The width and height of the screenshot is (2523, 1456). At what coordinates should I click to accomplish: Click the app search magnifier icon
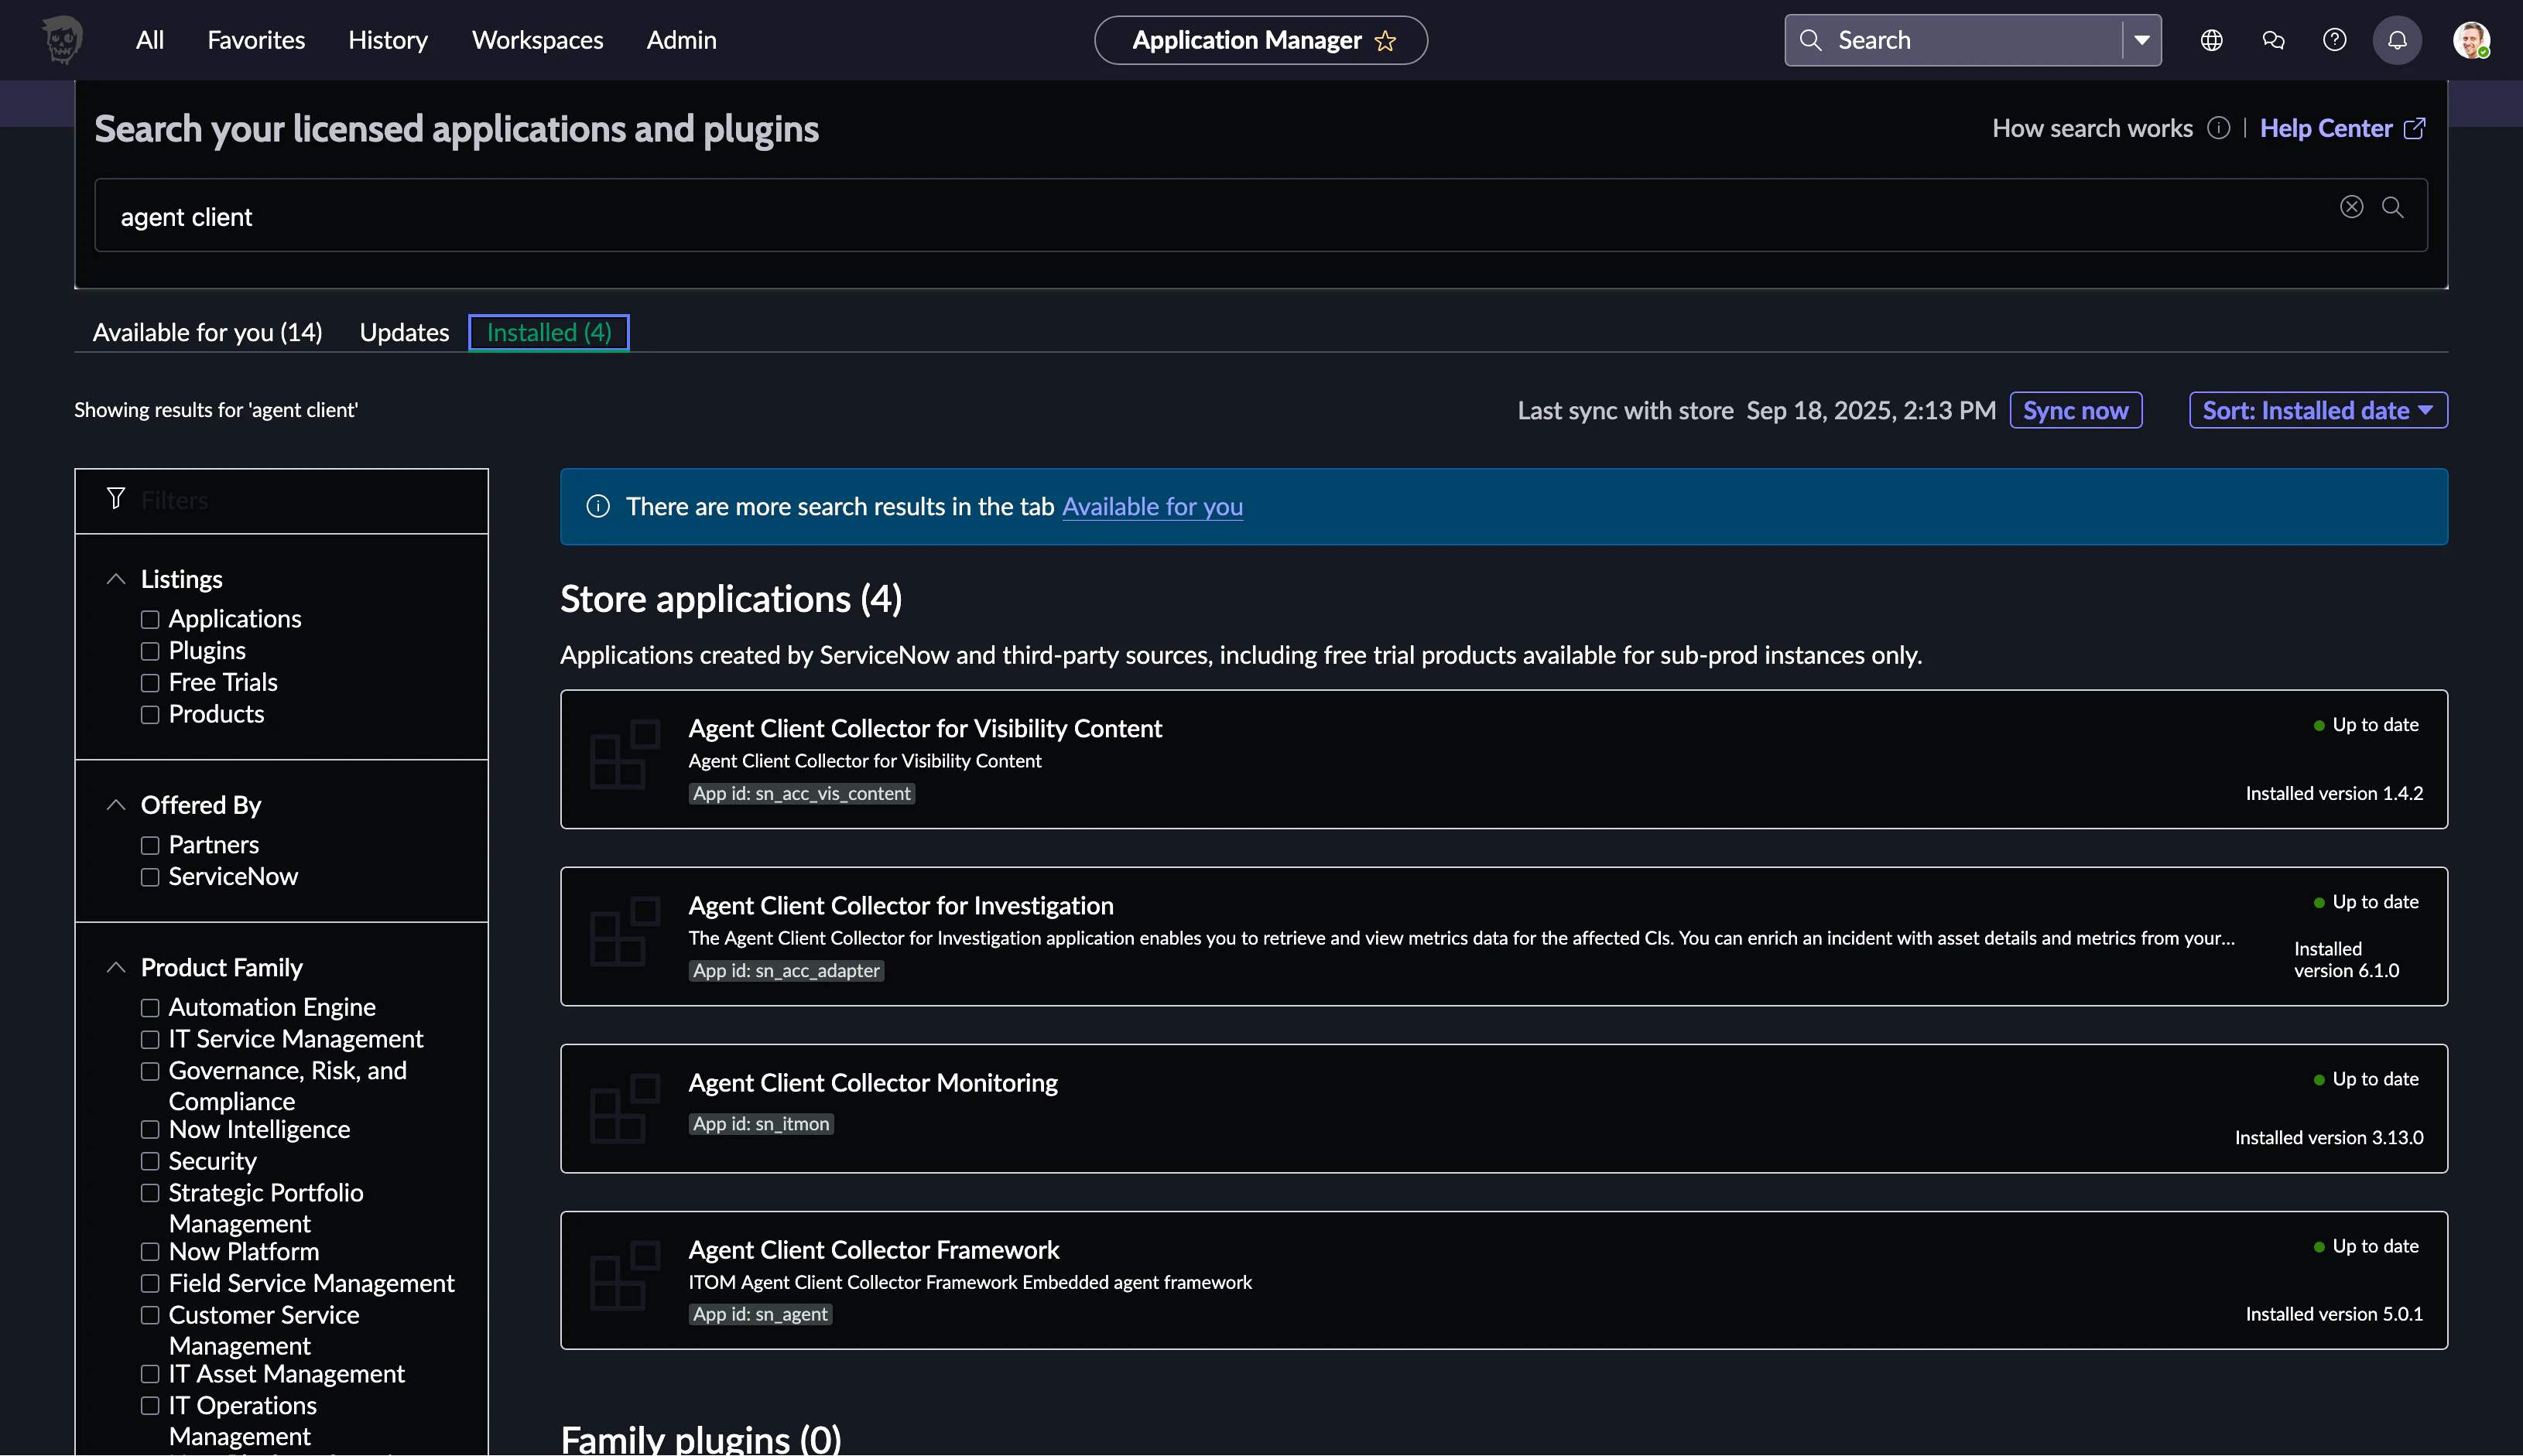(2392, 206)
